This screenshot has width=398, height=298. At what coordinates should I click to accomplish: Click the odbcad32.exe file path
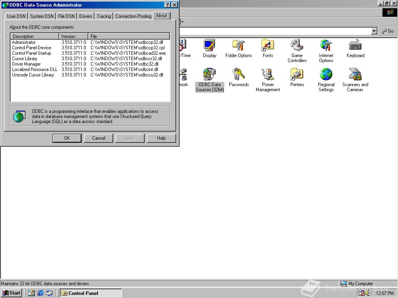128,53
